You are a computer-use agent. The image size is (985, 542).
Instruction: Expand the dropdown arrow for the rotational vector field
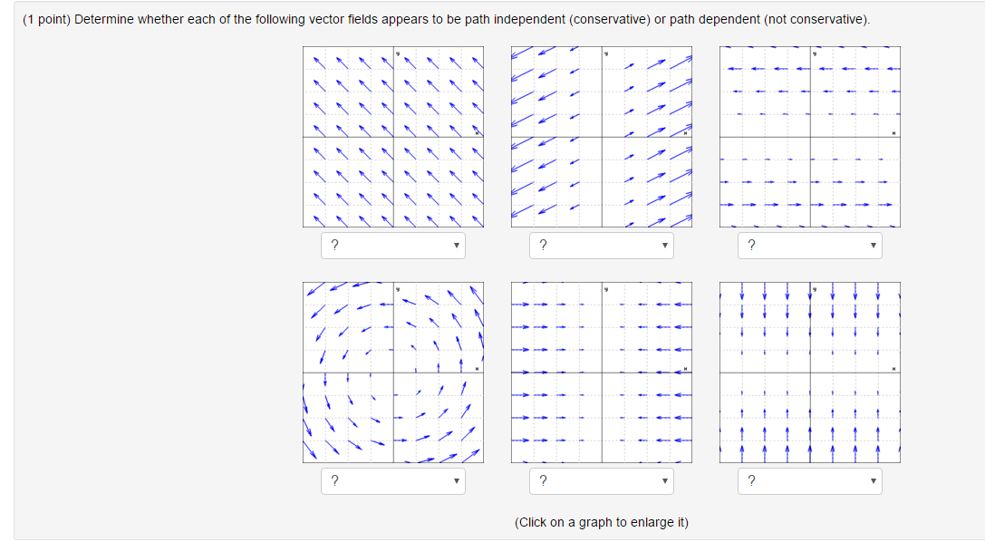point(457,481)
